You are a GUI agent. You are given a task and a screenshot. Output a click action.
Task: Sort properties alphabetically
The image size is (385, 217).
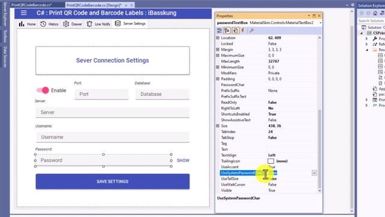pos(227,30)
